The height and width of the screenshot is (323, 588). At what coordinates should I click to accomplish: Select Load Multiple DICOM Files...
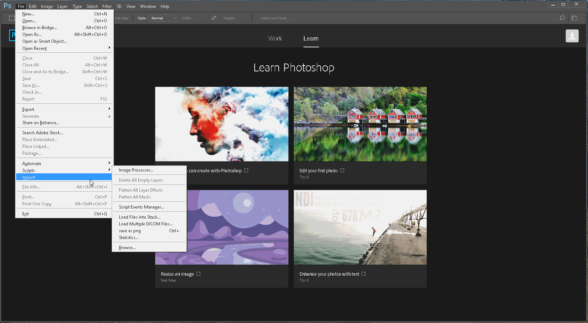[149, 224]
